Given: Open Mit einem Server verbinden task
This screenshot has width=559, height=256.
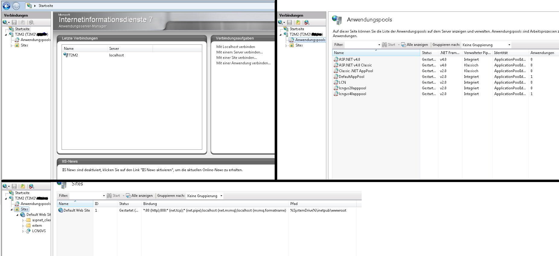Looking at the screenshot, I should (239, 52).
